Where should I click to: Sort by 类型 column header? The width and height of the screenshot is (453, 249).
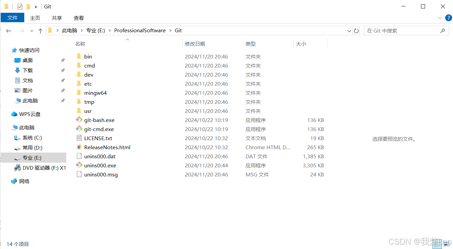point(251,44)
